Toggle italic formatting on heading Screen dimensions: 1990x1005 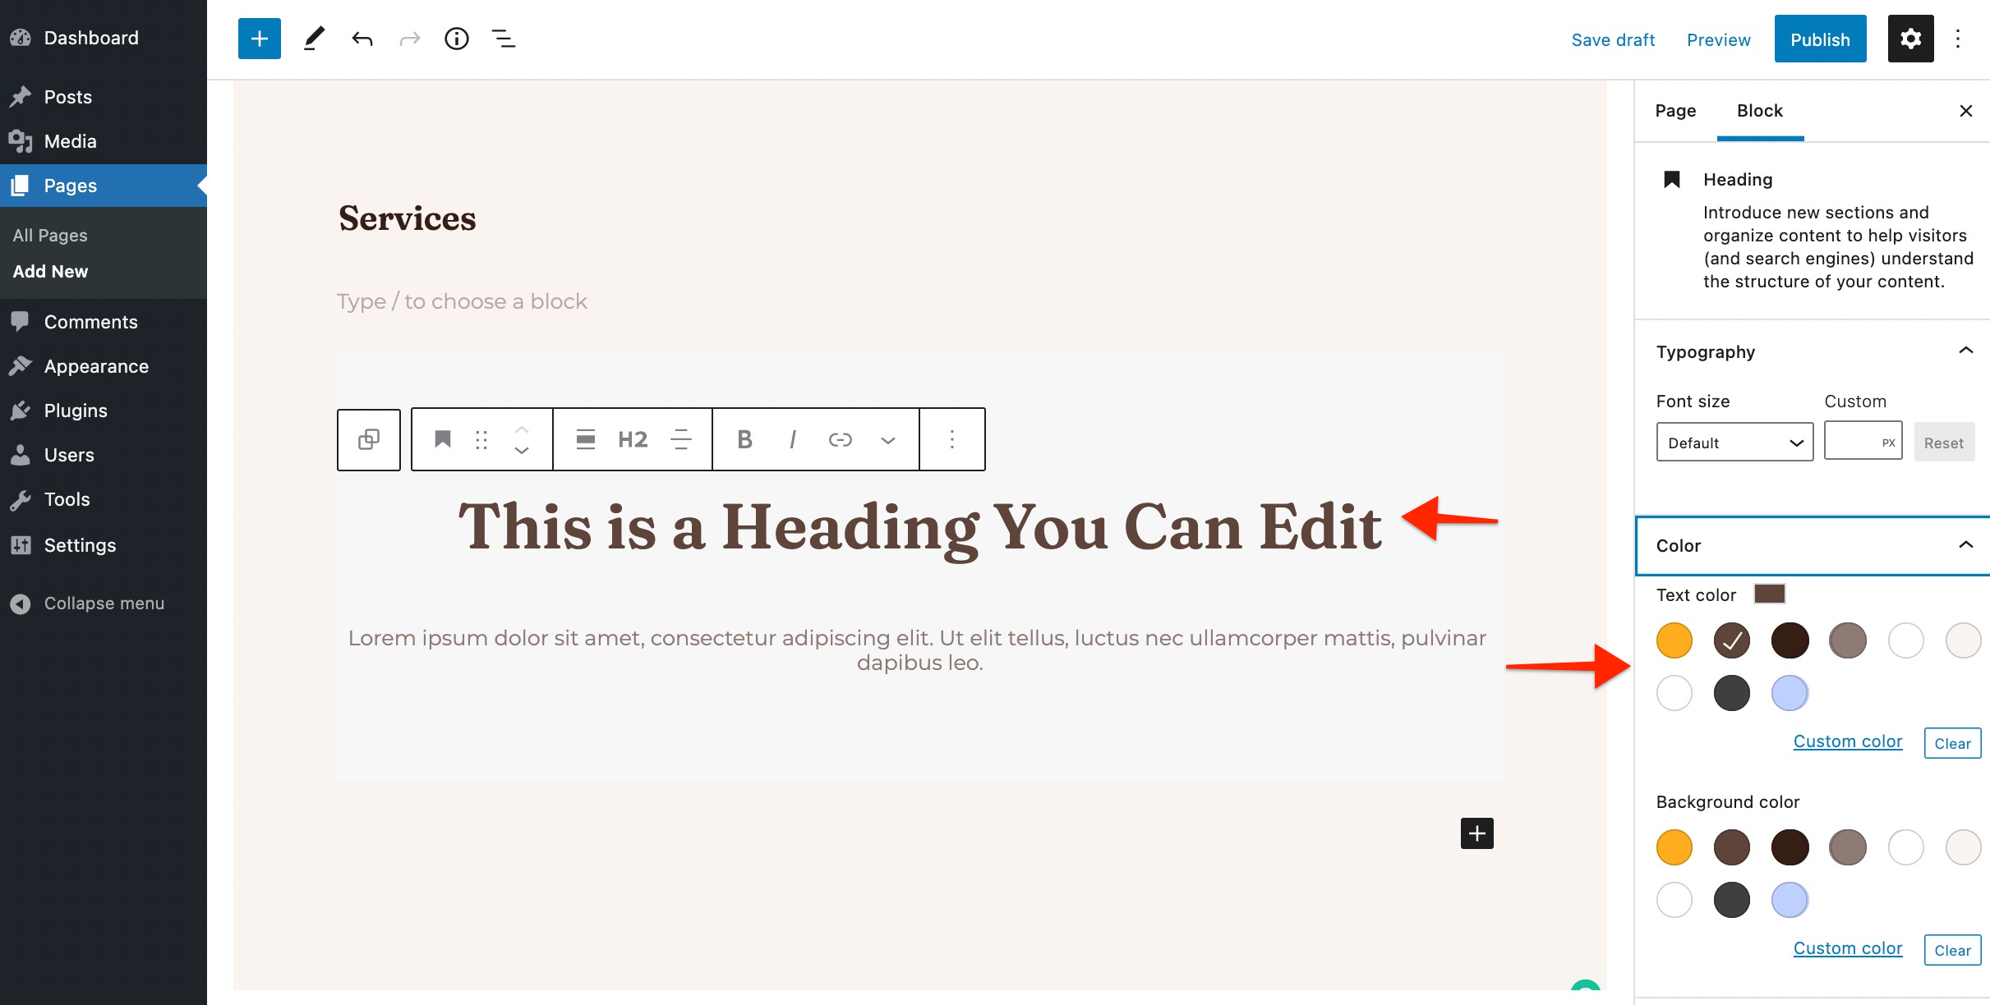pyautogui.click(x=790, y=438)
